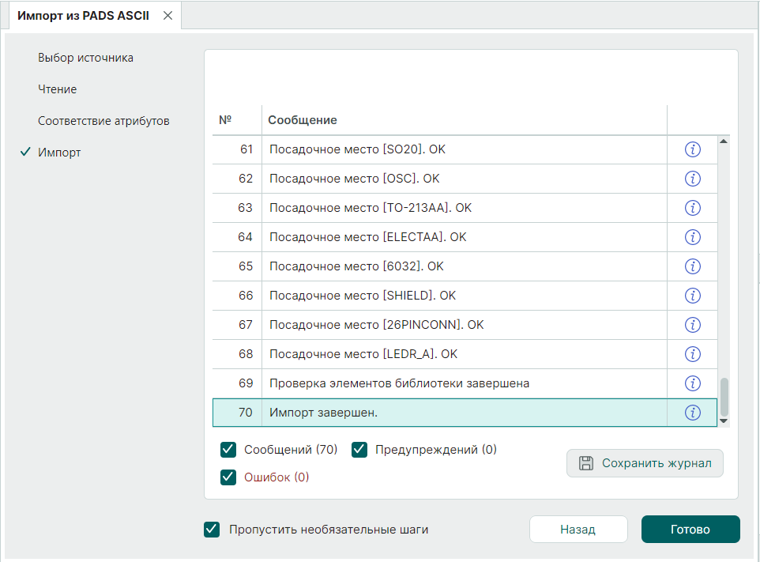Show info for TO-213AA footprint message
This screenshot has height=562, width=760.
(x=692, y=208)
